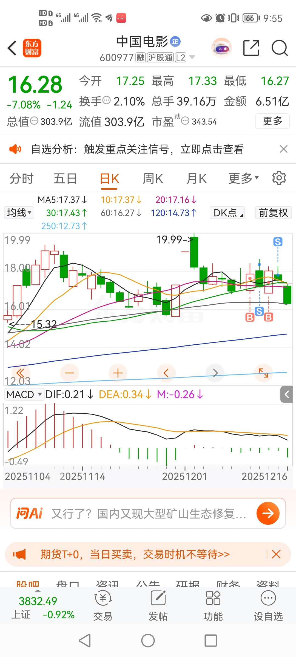The height and width of the screenshot is (657, 296).
Task: Open chart settings gear icon
Action: (279, 178)
